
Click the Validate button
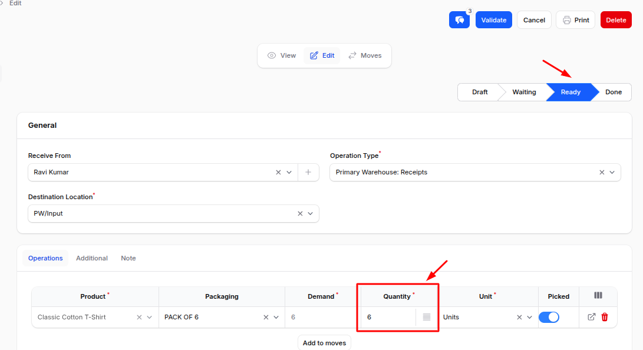click(493, 19)
